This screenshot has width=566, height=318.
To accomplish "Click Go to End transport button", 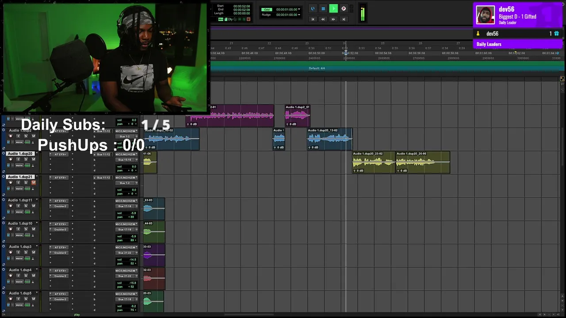I will (344, 19).
